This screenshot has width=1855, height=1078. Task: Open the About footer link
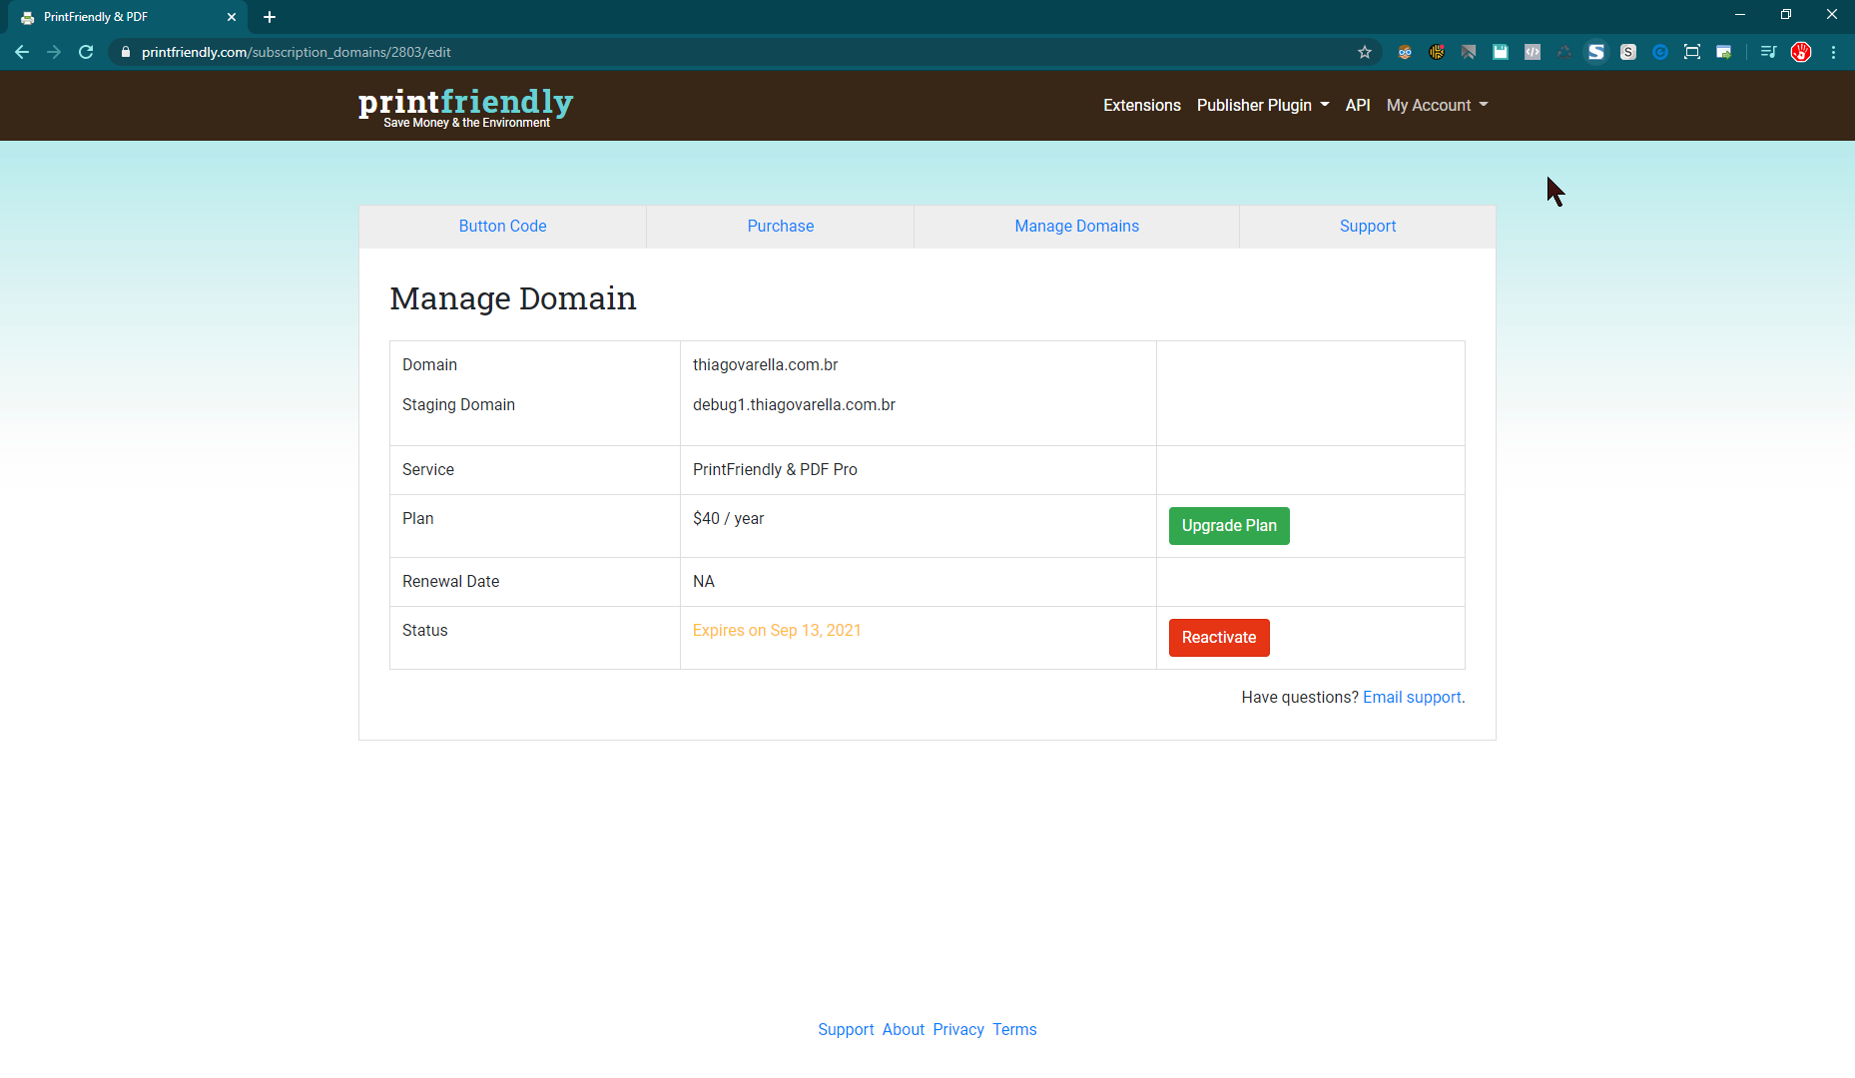click(904, 1030)
